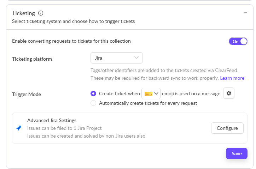Screen dimensions: 256x169
Task: Click the Ticketing platform label
Action: pos(32,59)
